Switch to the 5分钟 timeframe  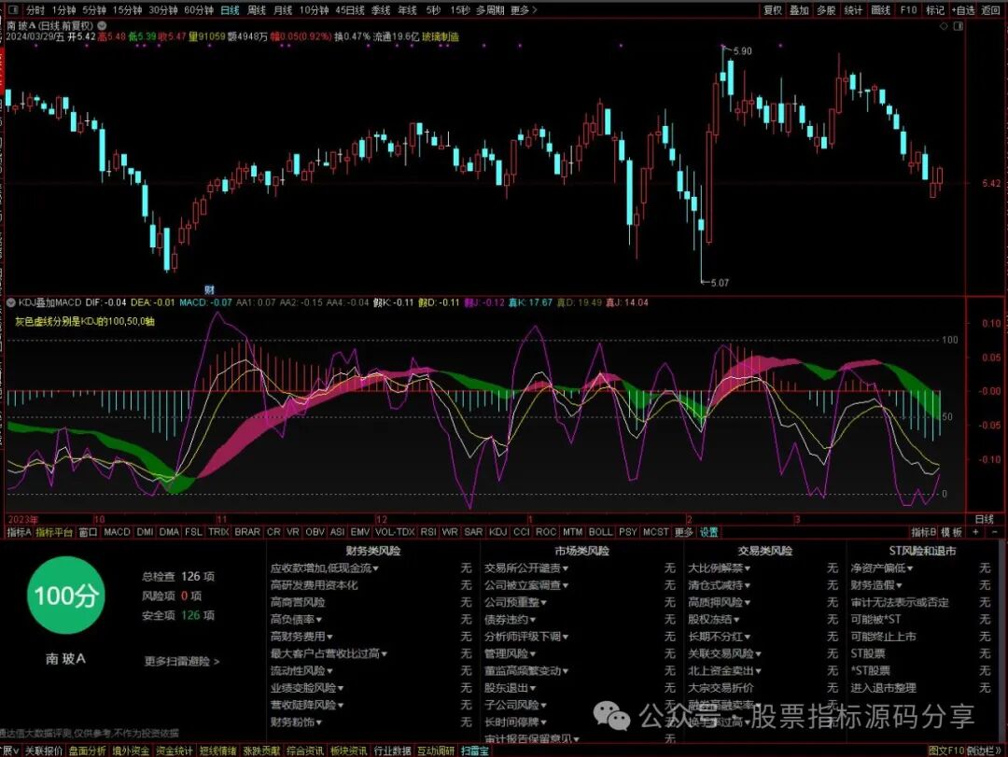click(x=94, y=10)
